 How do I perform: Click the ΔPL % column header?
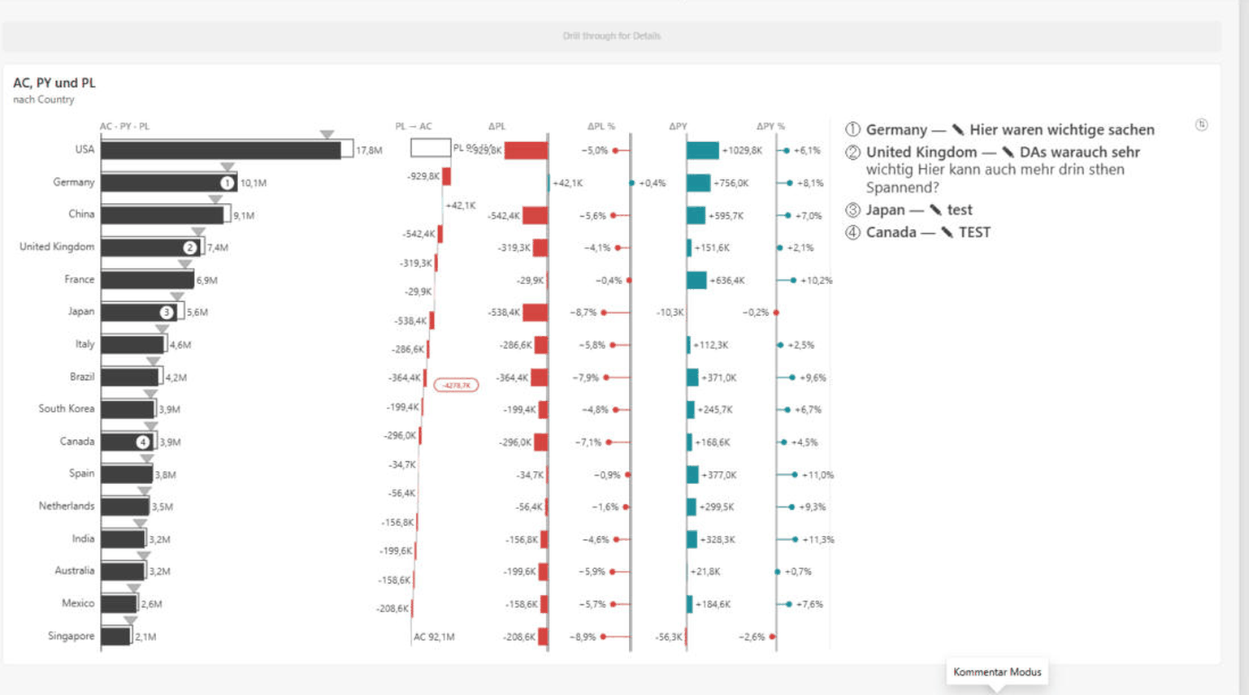tap(601, 126)
